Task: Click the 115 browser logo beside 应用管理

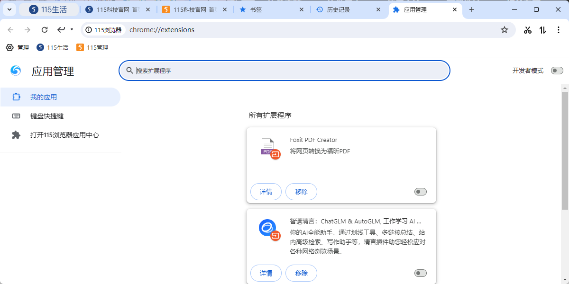Action: (x=16, y=71)
